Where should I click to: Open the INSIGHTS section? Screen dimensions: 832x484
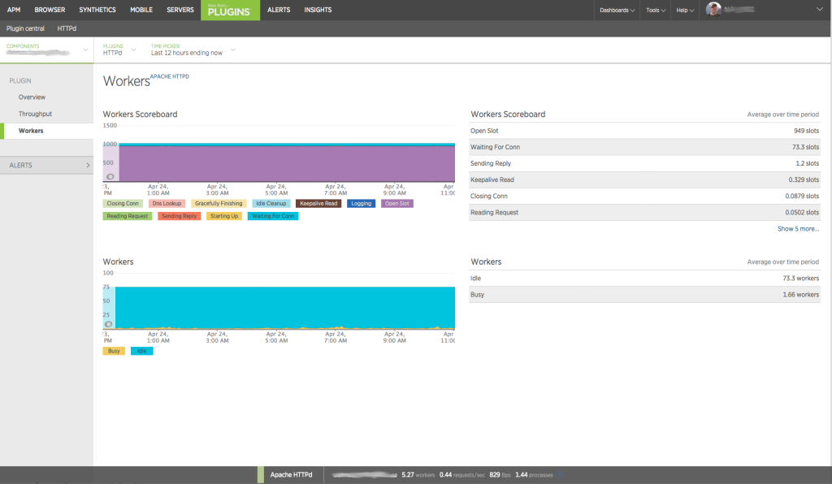point(318,10)
